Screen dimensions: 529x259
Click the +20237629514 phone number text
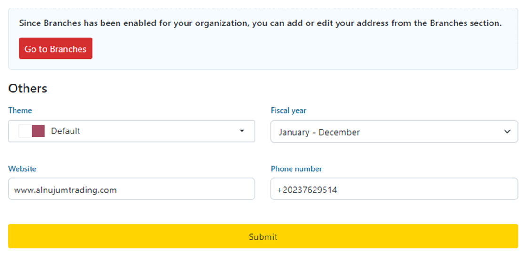[x=307, y=190]
